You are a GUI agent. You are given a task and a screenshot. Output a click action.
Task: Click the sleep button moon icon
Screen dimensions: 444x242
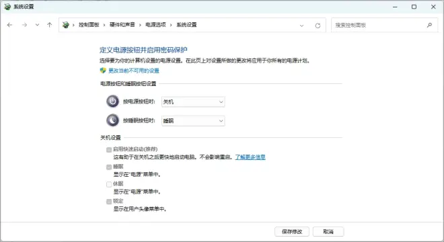tap(112, 120)
